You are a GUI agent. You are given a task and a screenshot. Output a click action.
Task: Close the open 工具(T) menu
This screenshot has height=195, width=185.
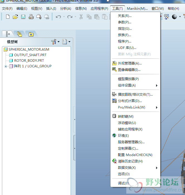[x=117, y=9]
